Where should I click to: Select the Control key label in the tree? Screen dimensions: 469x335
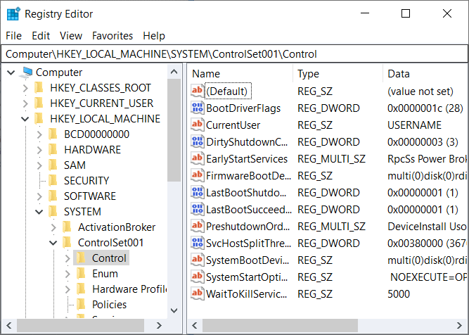click(x=109, y=258)
